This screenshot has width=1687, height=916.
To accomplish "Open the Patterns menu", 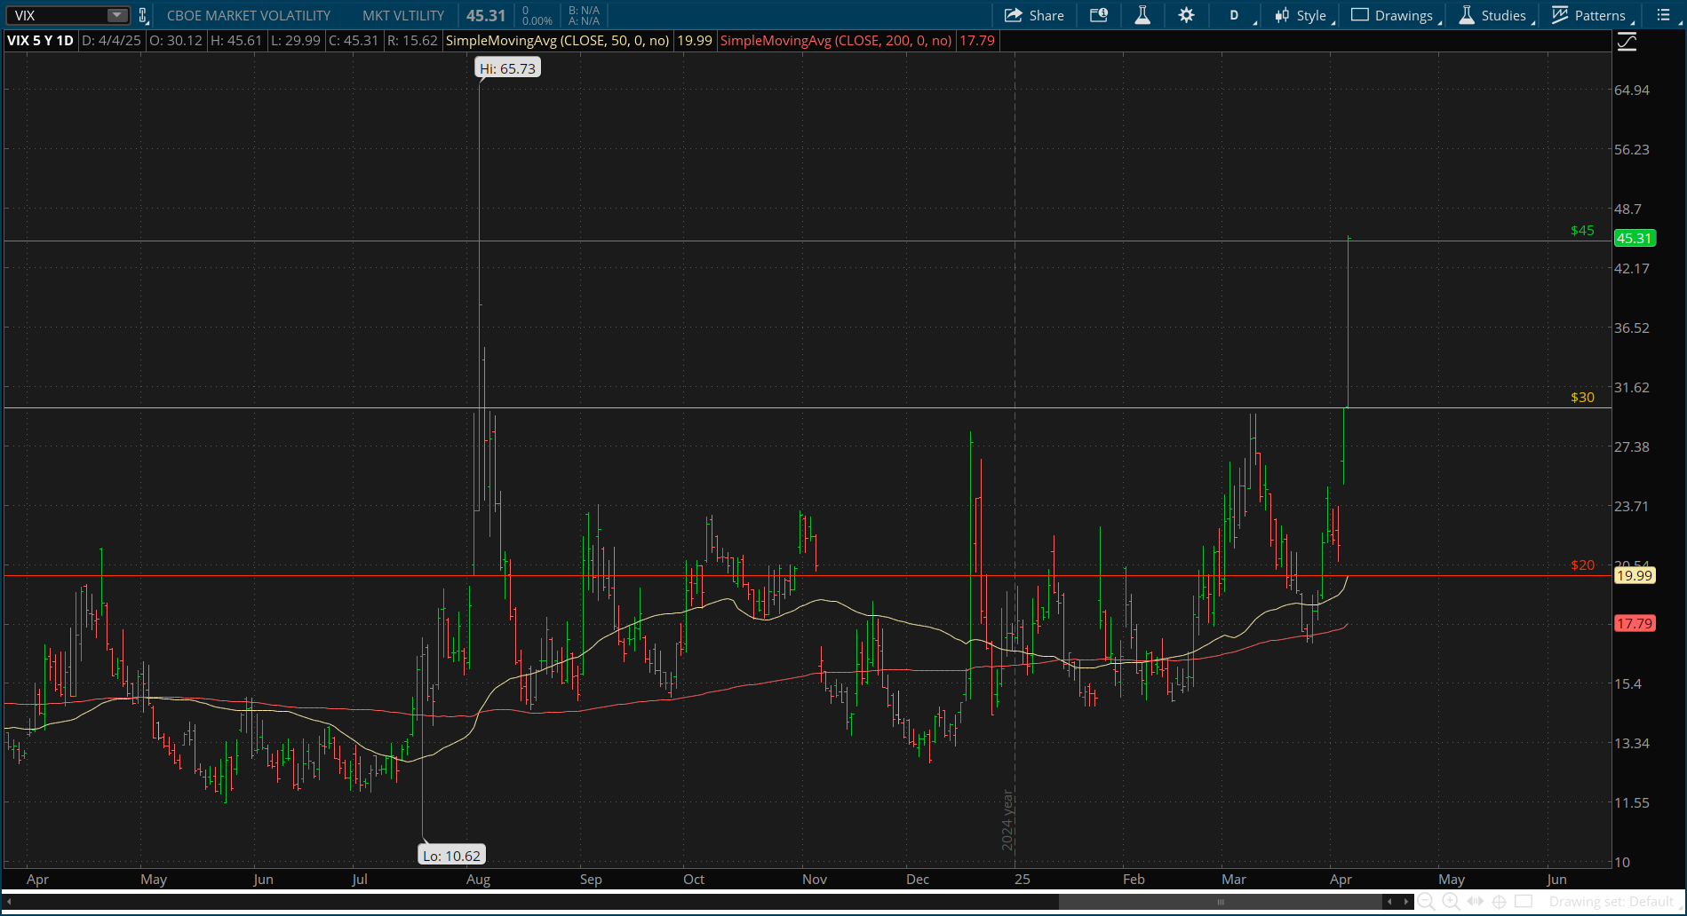I will click(x=1591, y=15).
